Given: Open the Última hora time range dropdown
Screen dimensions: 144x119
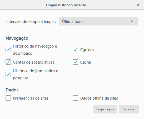Looking at the screenshot, I should [98, 21].
